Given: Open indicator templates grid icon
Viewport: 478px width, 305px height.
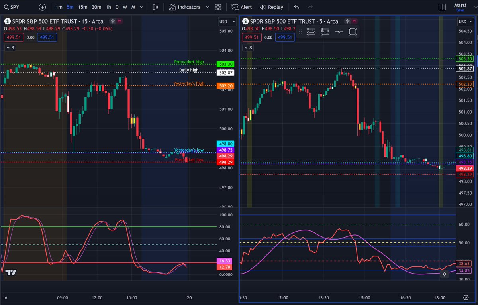Looking at the screenshot, I should [218, 7].
